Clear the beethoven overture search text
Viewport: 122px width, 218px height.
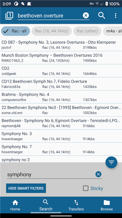(x=86, y=15)
